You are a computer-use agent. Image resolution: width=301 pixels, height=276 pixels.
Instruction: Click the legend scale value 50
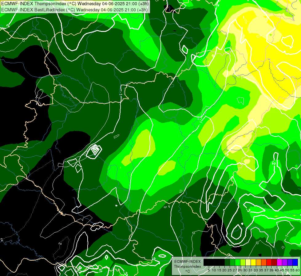(287, 270)
